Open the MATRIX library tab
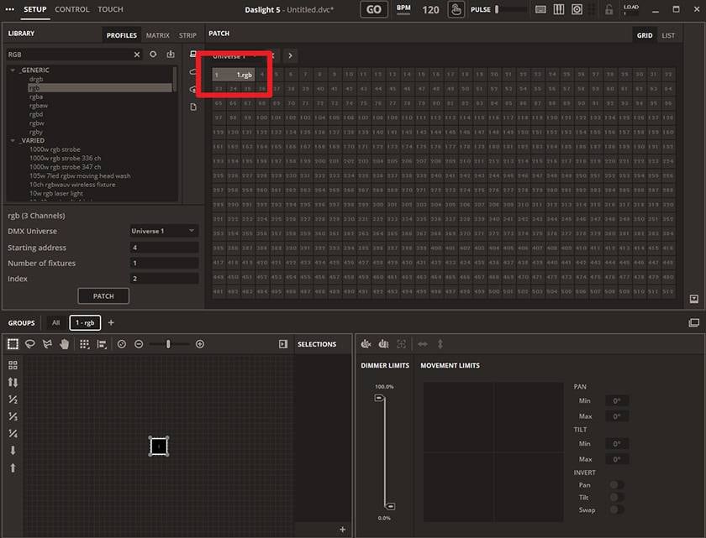The image size is (706, 538). (x=157, y=36)
